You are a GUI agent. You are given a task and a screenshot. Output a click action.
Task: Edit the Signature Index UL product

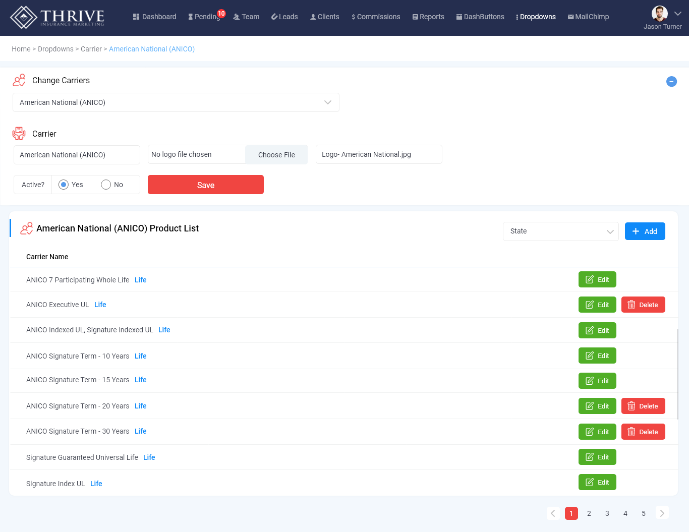597,482
